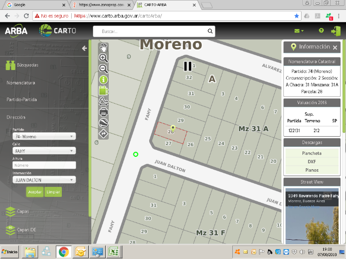The height and width of the screenshot is (259, 346).
Task: Click the green extension icon with badge
Action: [x=329, y=16]
